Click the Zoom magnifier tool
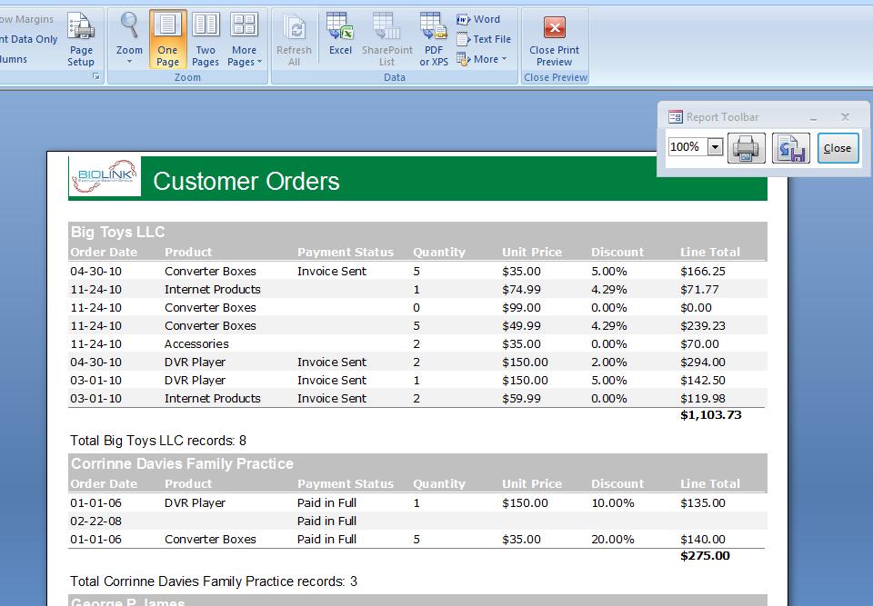Screen dimensions: 873x606 [129, 39]
